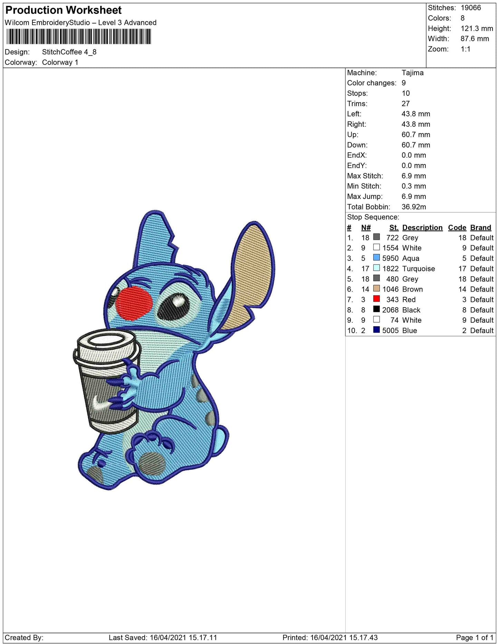
Task: Click the grey swatch beside stitch count 722
Action: pos(376,237)
